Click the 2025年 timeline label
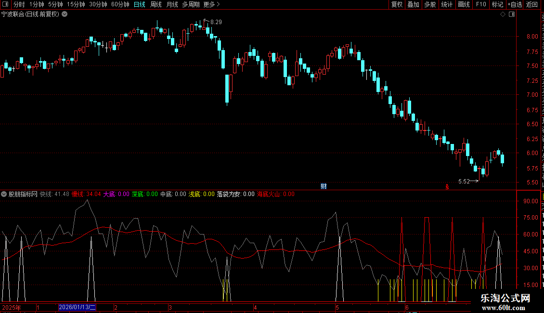The width and height of the screenshot is (544, 313). 12,308
